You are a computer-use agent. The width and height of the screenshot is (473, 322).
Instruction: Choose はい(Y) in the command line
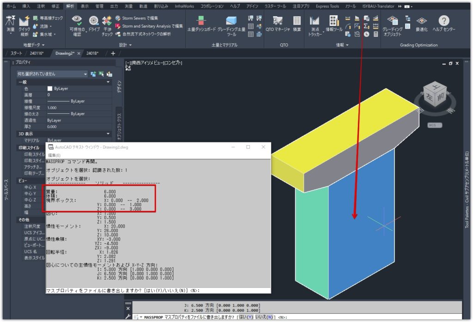coord(246,317)
